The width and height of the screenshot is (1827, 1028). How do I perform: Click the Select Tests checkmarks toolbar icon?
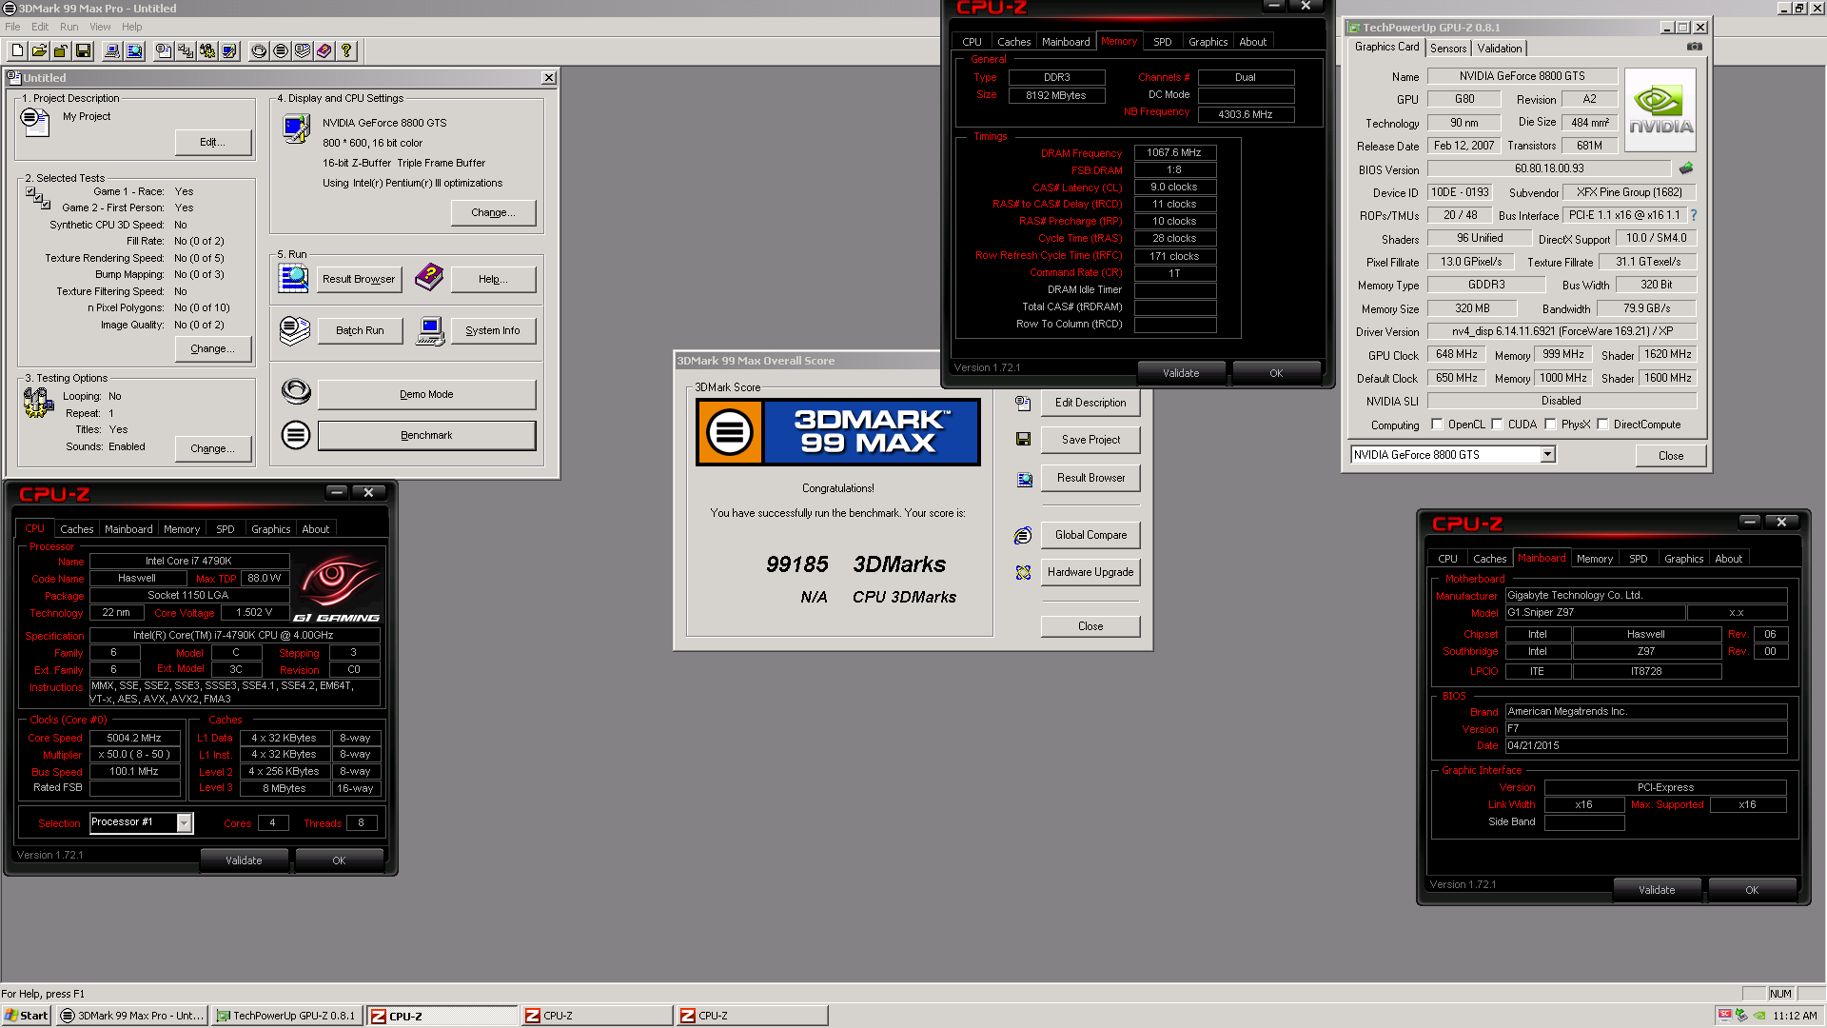click(x=186, y=51)
